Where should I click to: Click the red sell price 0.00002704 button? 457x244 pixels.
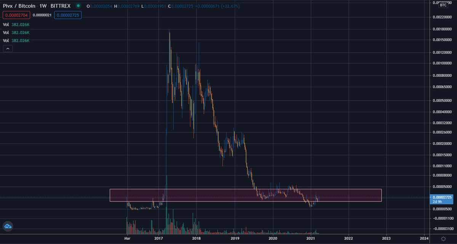(16, 15)
